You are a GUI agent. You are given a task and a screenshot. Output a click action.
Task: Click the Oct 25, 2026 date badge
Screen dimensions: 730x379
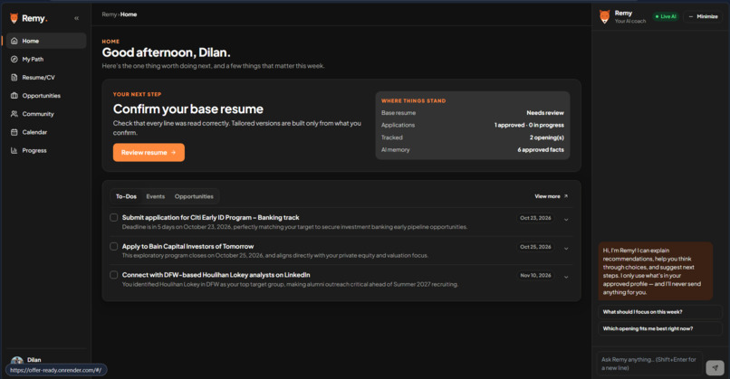[x=535, y=246]
